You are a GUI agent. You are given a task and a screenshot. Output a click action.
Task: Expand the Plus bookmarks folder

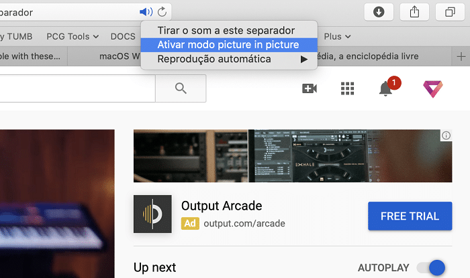pyautogui.click(x=338, y=36)
